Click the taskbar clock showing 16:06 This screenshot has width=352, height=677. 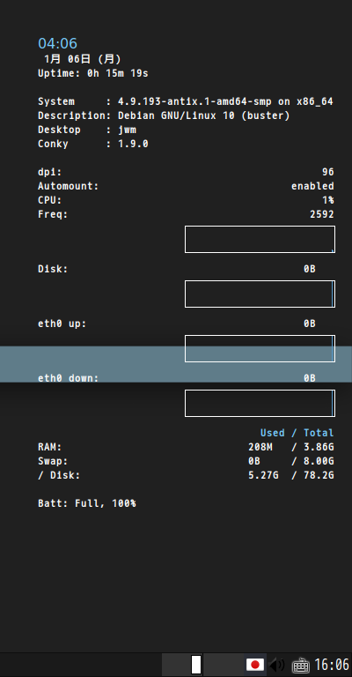(331, 665)
